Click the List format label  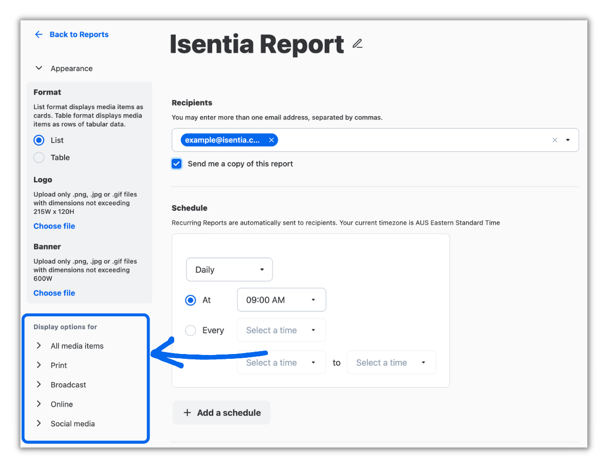57,140
